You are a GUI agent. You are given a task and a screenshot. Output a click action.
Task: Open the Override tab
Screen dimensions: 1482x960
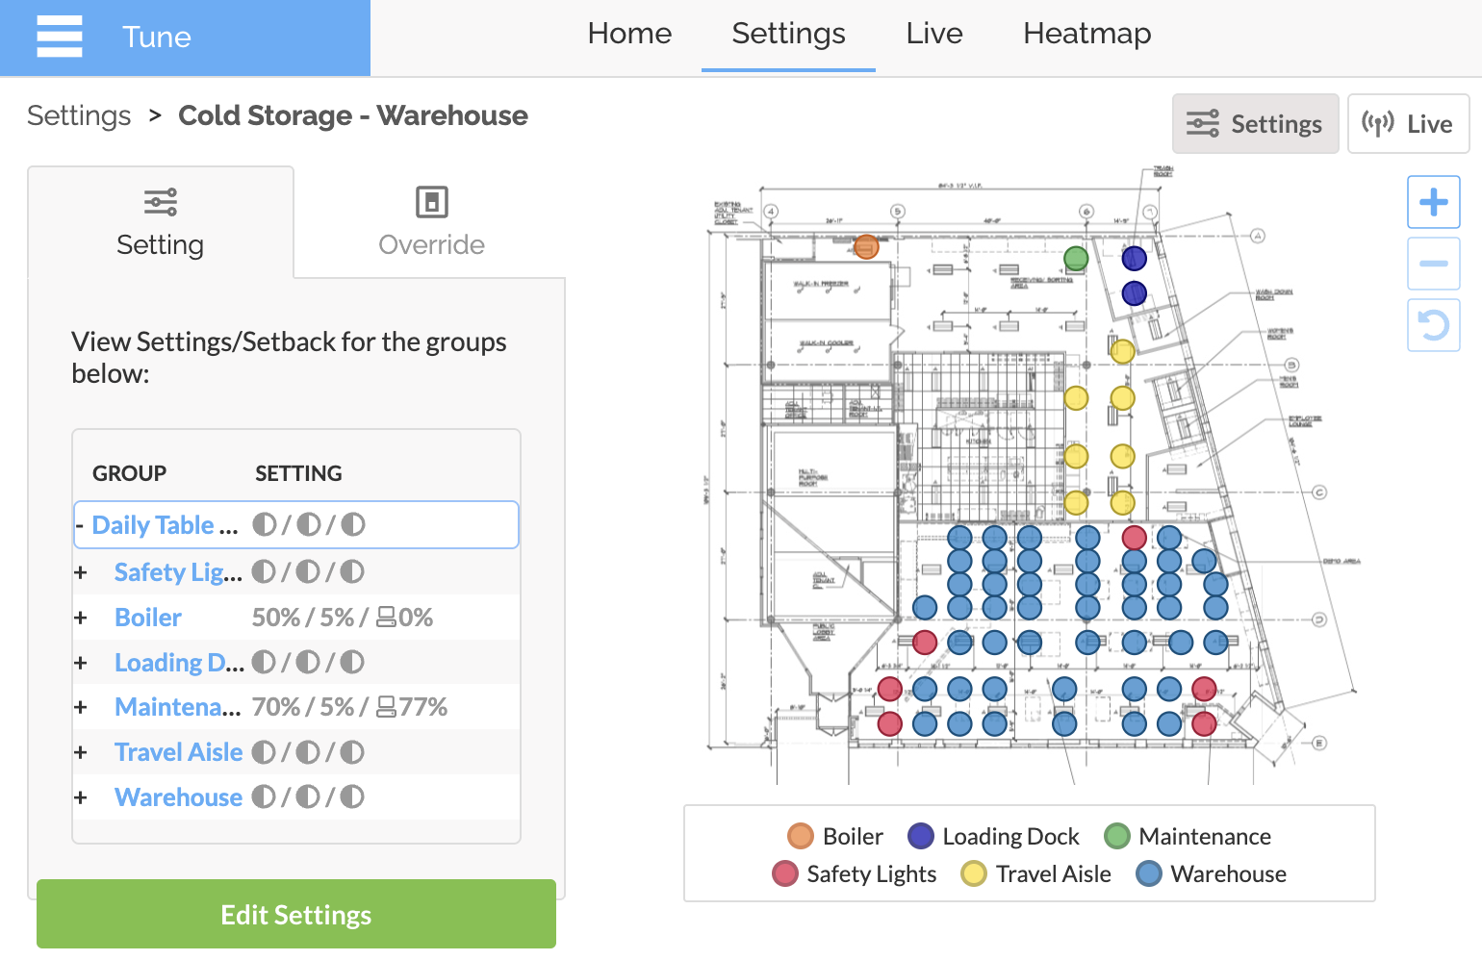point(431,222)
